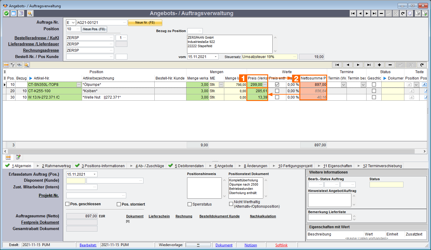Click grid icon below the positions table
The height and width of the screenshot is (250, 431).
pyautogui.click(x=8, y=157)
